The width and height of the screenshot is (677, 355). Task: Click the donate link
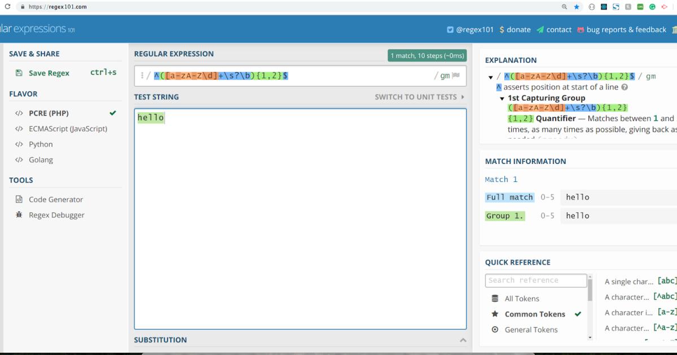coord(515,29)
